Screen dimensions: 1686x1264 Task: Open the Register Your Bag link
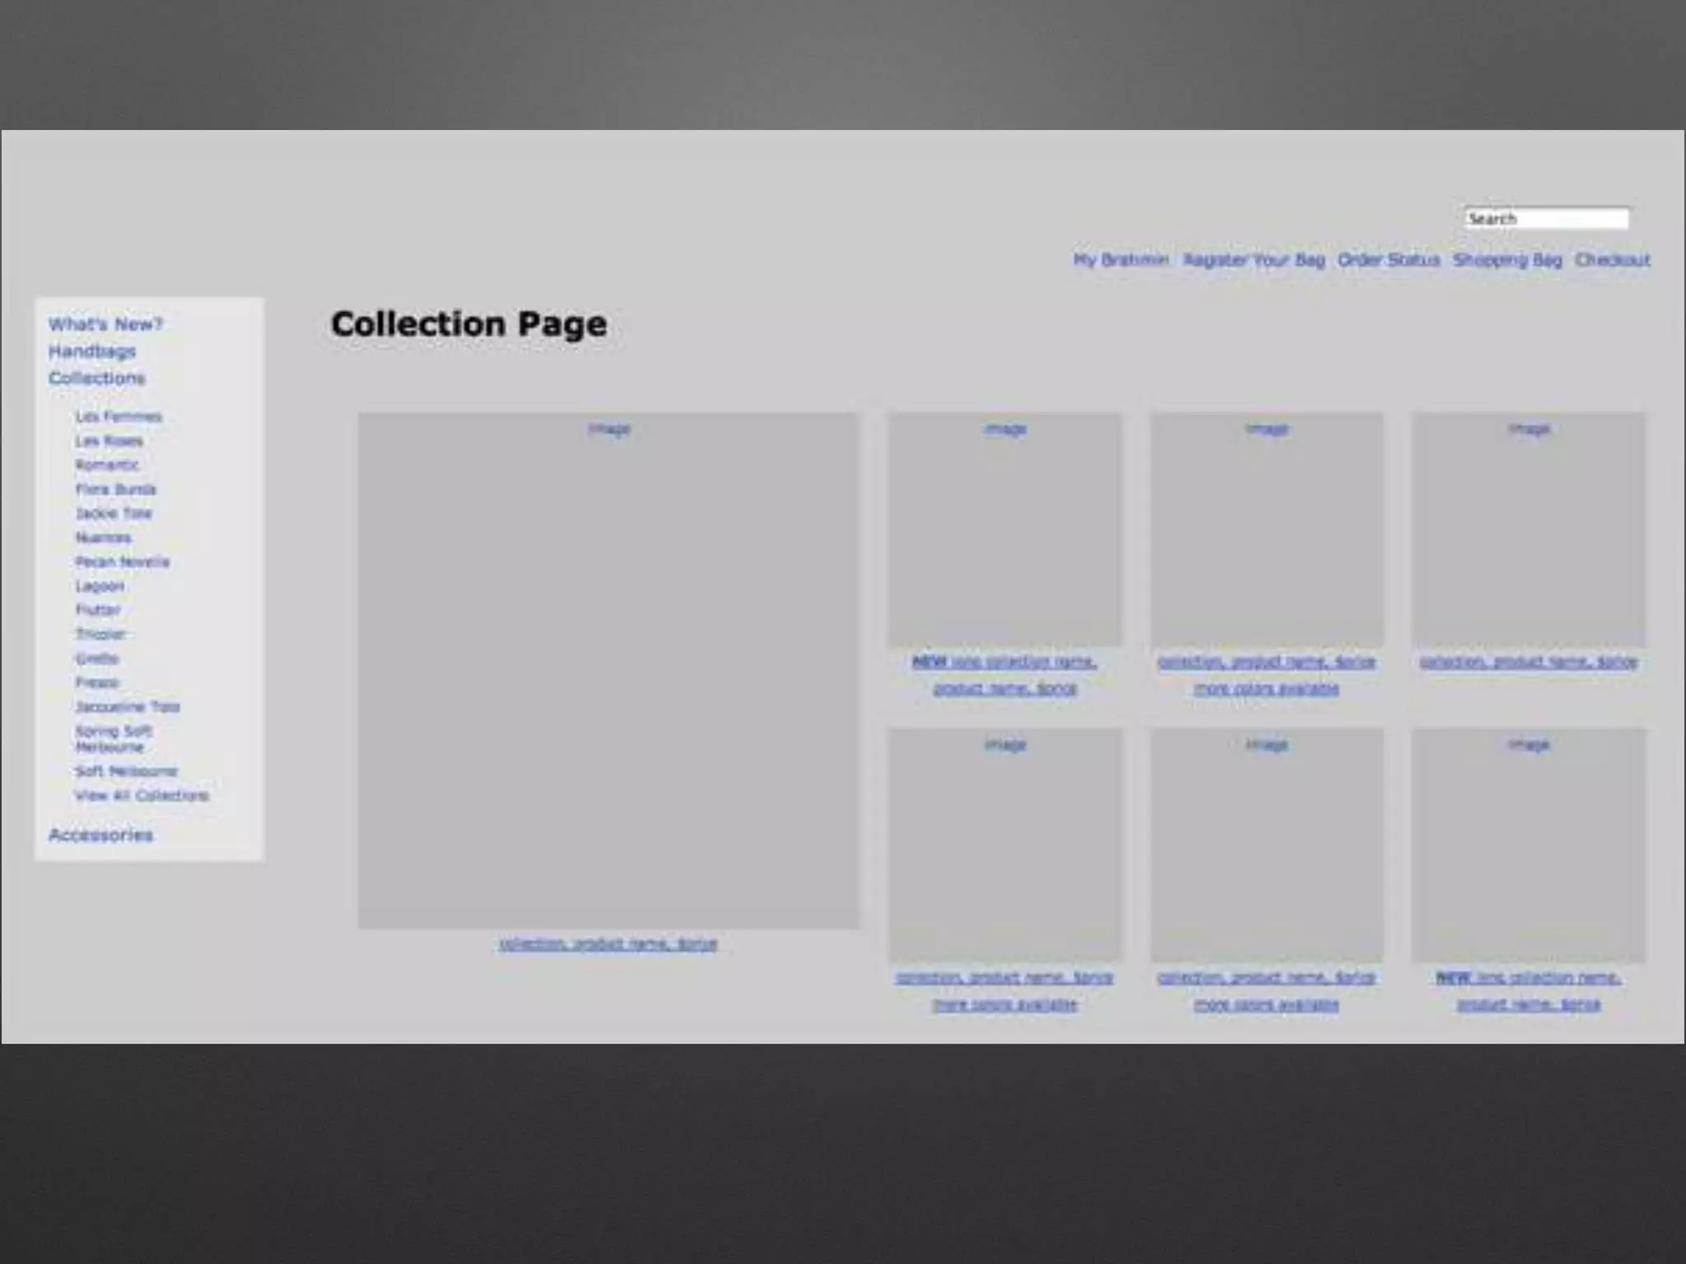click(1254, 260)
